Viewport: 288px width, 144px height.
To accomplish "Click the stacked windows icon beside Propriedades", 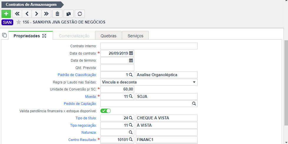I will coord(4,35).
